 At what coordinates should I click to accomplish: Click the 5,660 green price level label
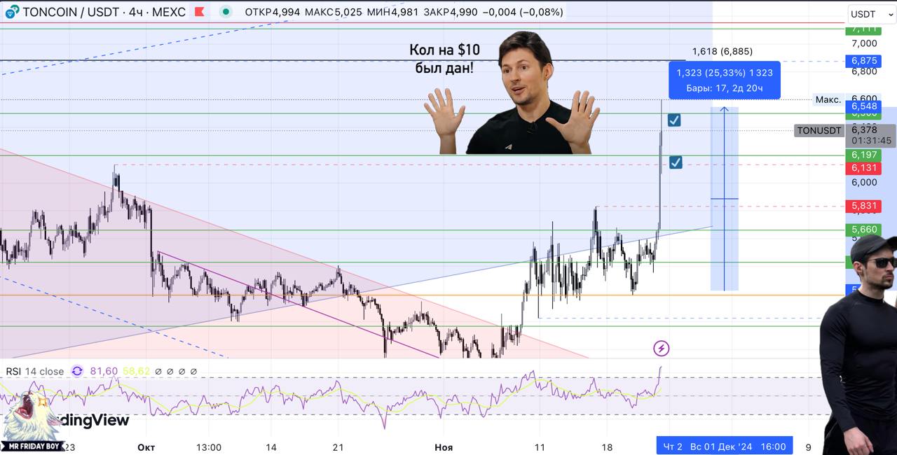[x=864, y=229]
